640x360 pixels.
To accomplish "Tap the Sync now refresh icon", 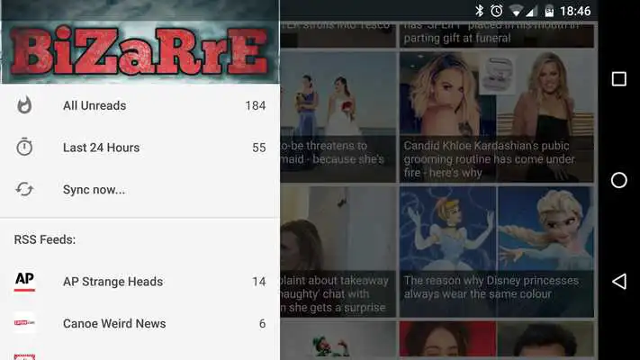I will click(24, 189).
